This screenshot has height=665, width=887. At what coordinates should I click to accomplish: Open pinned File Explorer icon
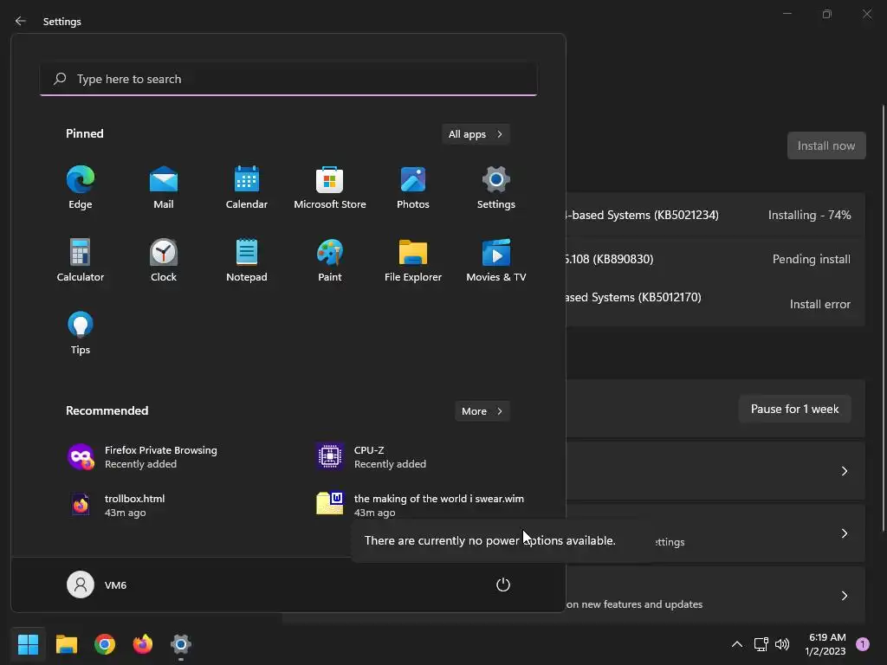click(413, 261)
